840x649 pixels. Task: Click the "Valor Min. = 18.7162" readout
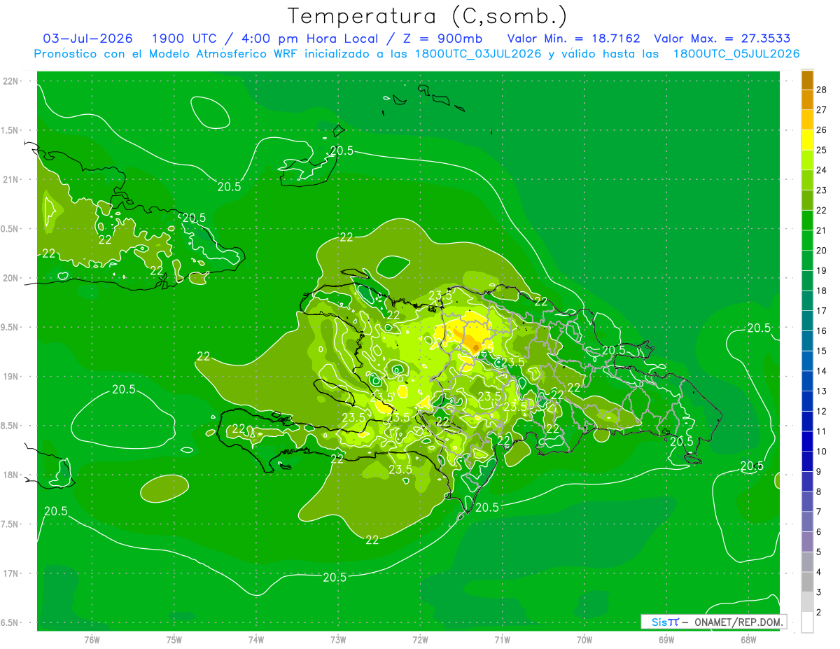(x=573, y=39)
